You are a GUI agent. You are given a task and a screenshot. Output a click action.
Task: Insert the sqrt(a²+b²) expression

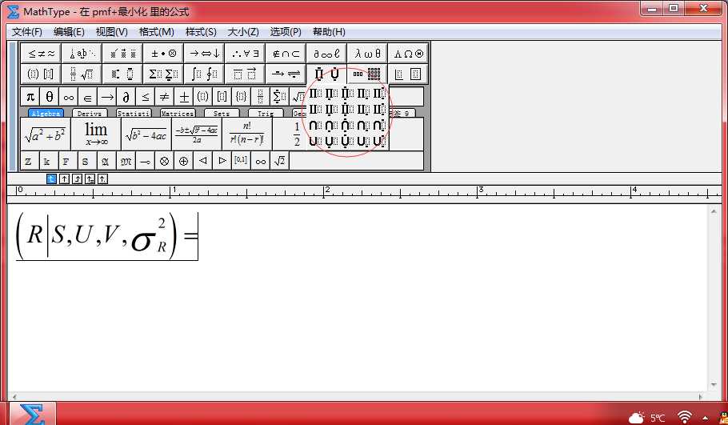tap(46, 134)
